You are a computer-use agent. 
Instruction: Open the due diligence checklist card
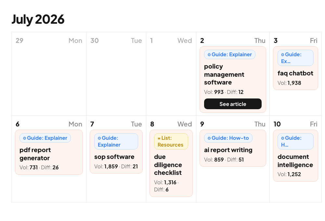(171, 163)
